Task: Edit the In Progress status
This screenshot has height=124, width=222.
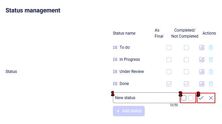Action: click(202, 59)
